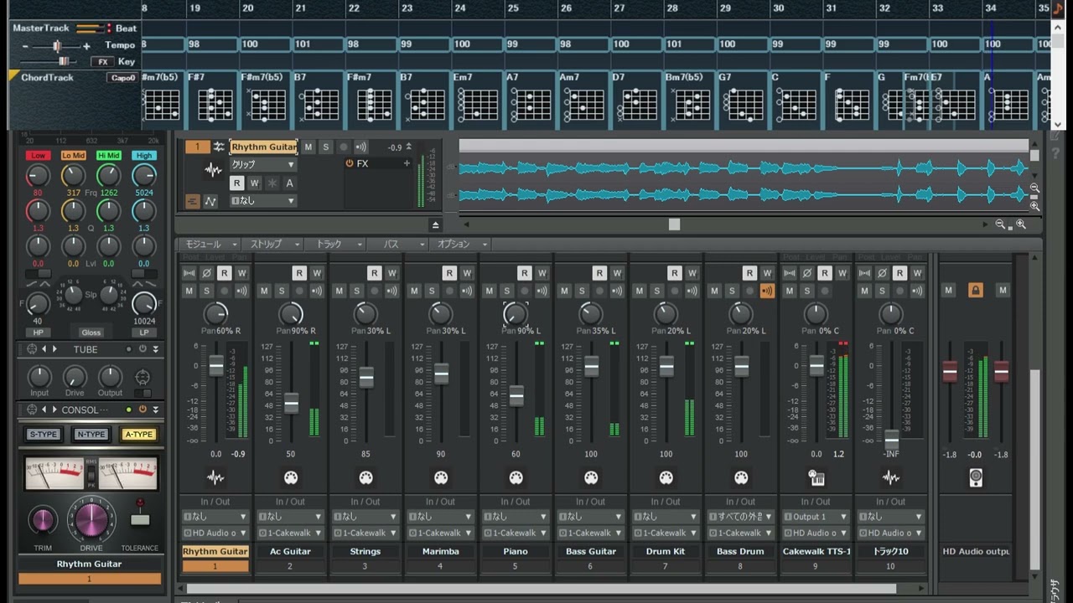Image resolution: width=1073 pixels, height=603 pixels.
Task: Toggle phase invert on Rhythm Guitar strip
Action: (x=206, y=273)
